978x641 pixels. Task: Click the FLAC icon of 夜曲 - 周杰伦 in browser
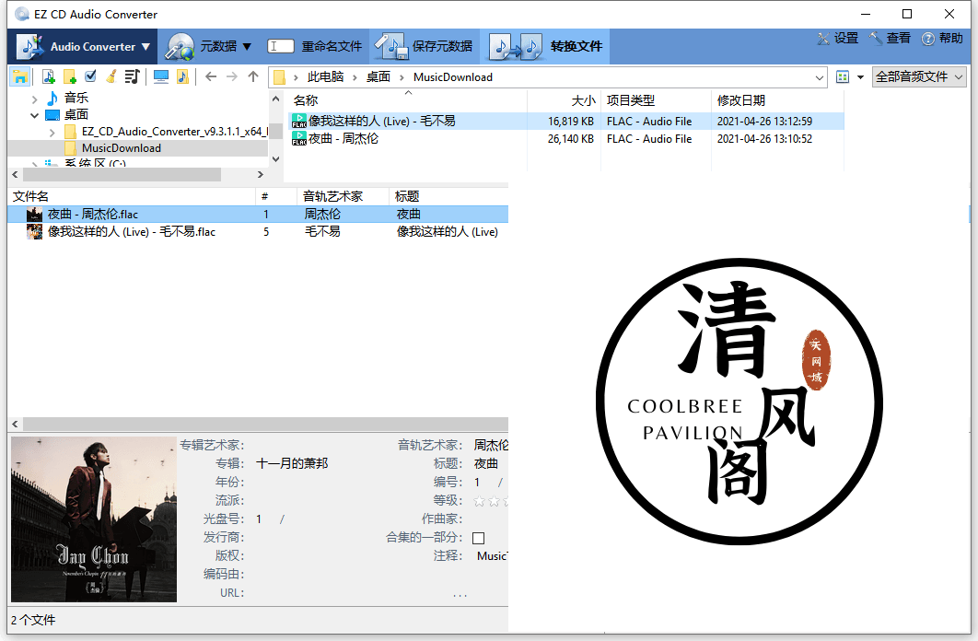click(x=298, y=138)
